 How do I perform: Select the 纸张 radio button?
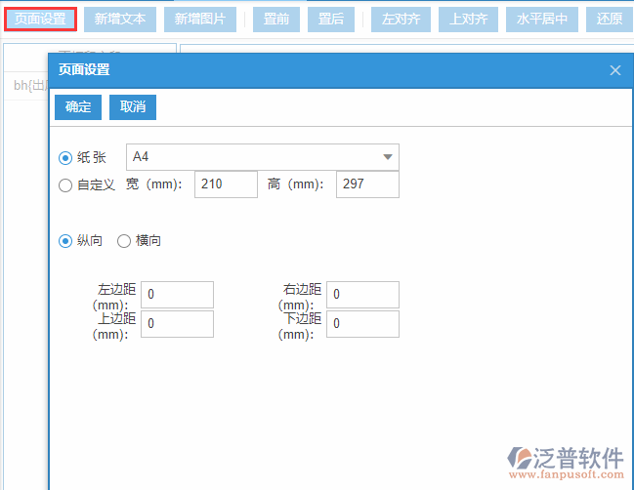point(65,157)
